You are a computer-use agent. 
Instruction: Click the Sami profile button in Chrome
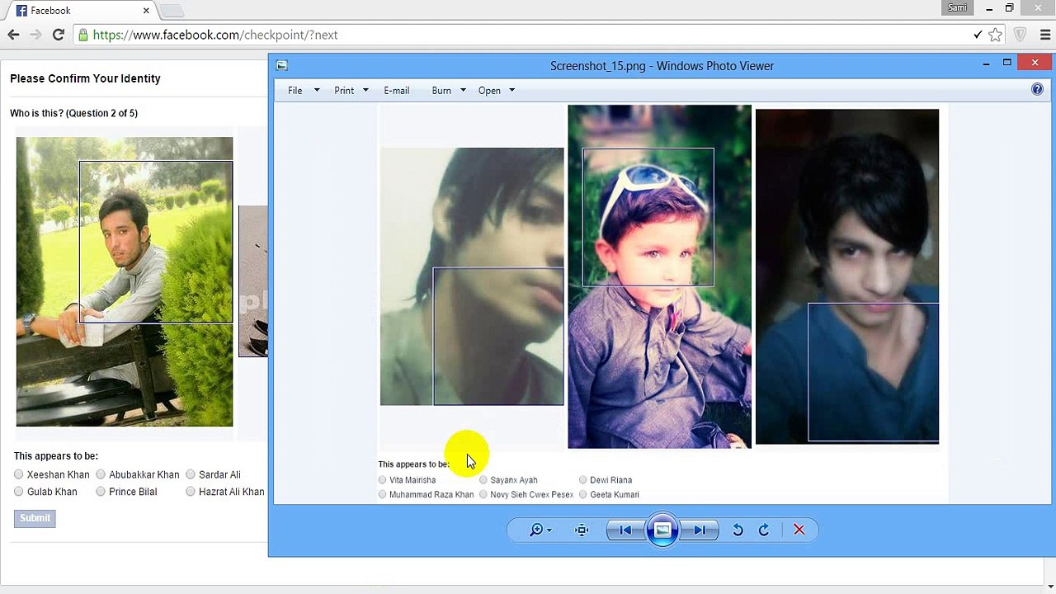[x=957, y=7]
